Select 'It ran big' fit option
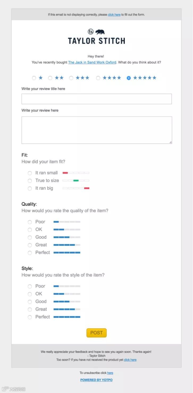The width and height of the screenshot is (193, 393). [30, 188]
